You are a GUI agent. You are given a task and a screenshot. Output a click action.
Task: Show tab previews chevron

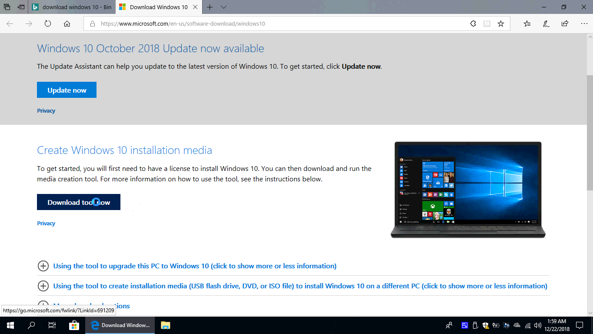pyautogui.click(x=223, y=7)
